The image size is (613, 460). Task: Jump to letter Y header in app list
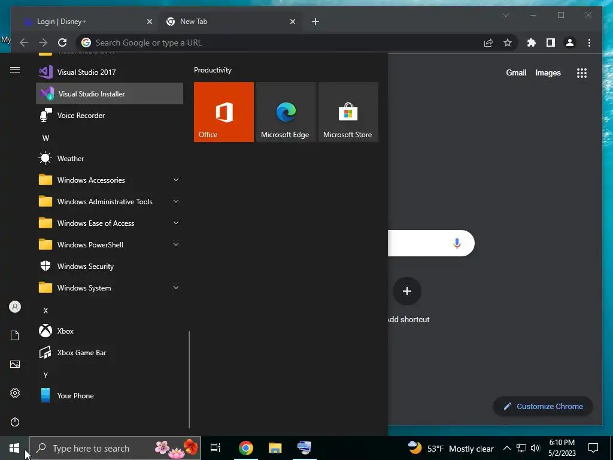[45, 375]
